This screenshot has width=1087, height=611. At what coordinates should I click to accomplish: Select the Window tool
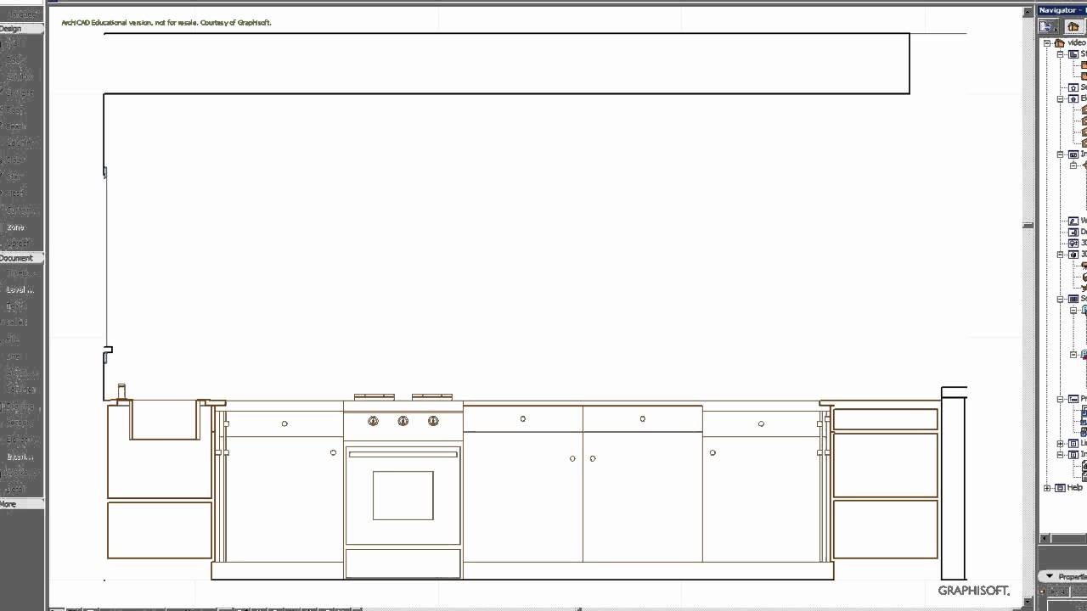tap(21, 76)
